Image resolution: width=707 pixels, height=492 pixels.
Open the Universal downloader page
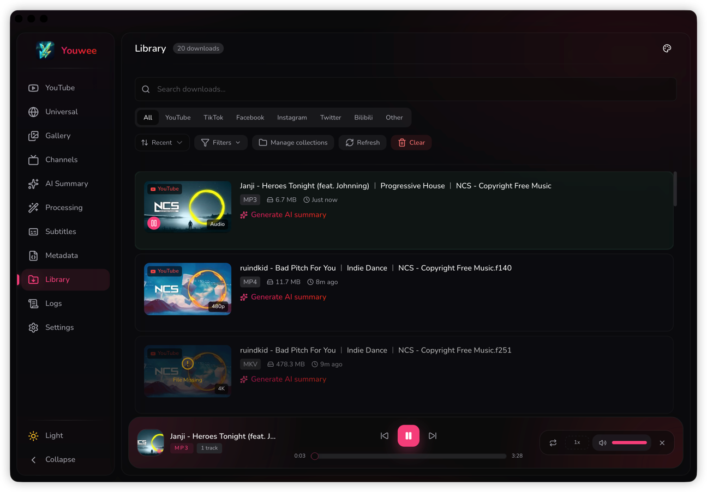pos(65,112)
